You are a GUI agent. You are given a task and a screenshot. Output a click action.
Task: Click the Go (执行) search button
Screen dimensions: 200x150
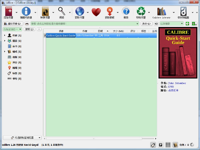[146, 24]
